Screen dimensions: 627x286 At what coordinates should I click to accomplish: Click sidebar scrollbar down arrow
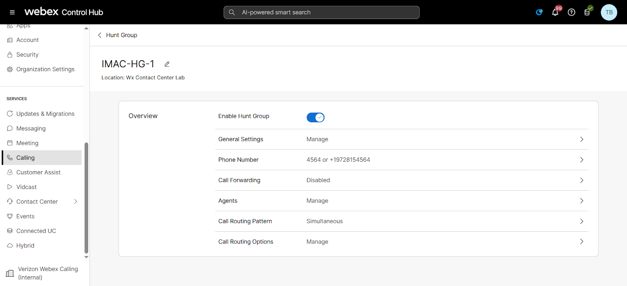click(x=86, y=257)
